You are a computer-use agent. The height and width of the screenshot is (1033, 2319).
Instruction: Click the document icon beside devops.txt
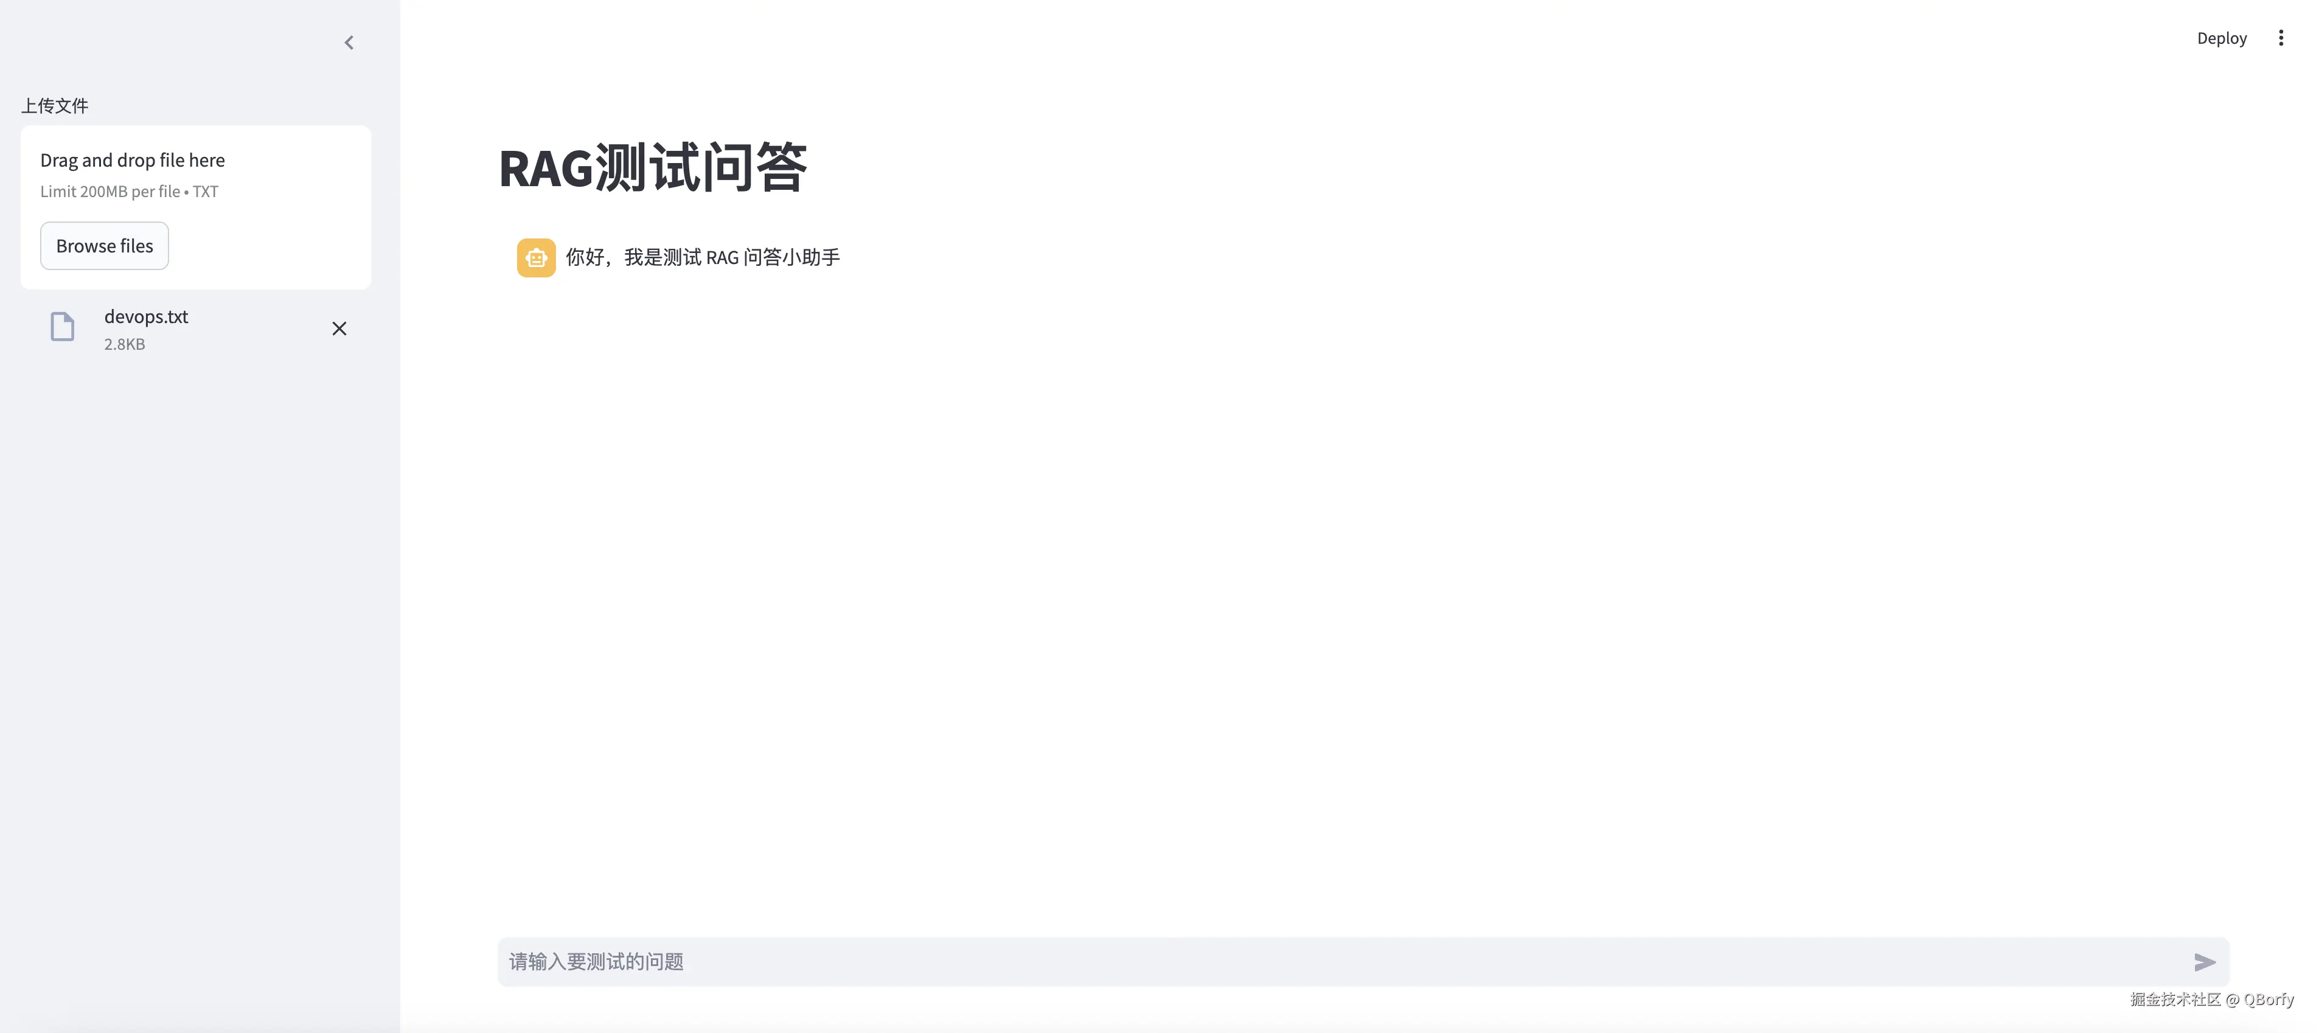62,326
